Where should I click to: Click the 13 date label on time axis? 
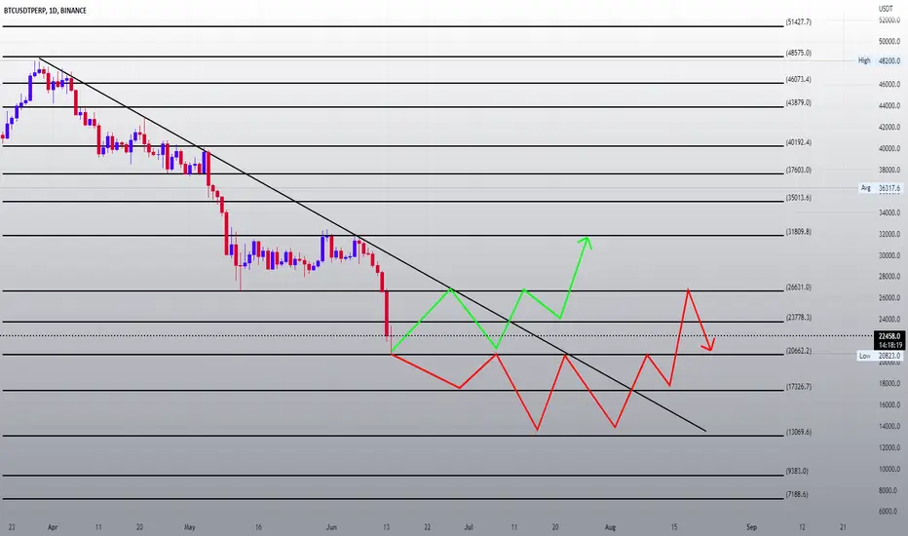(x=386, y=527)
